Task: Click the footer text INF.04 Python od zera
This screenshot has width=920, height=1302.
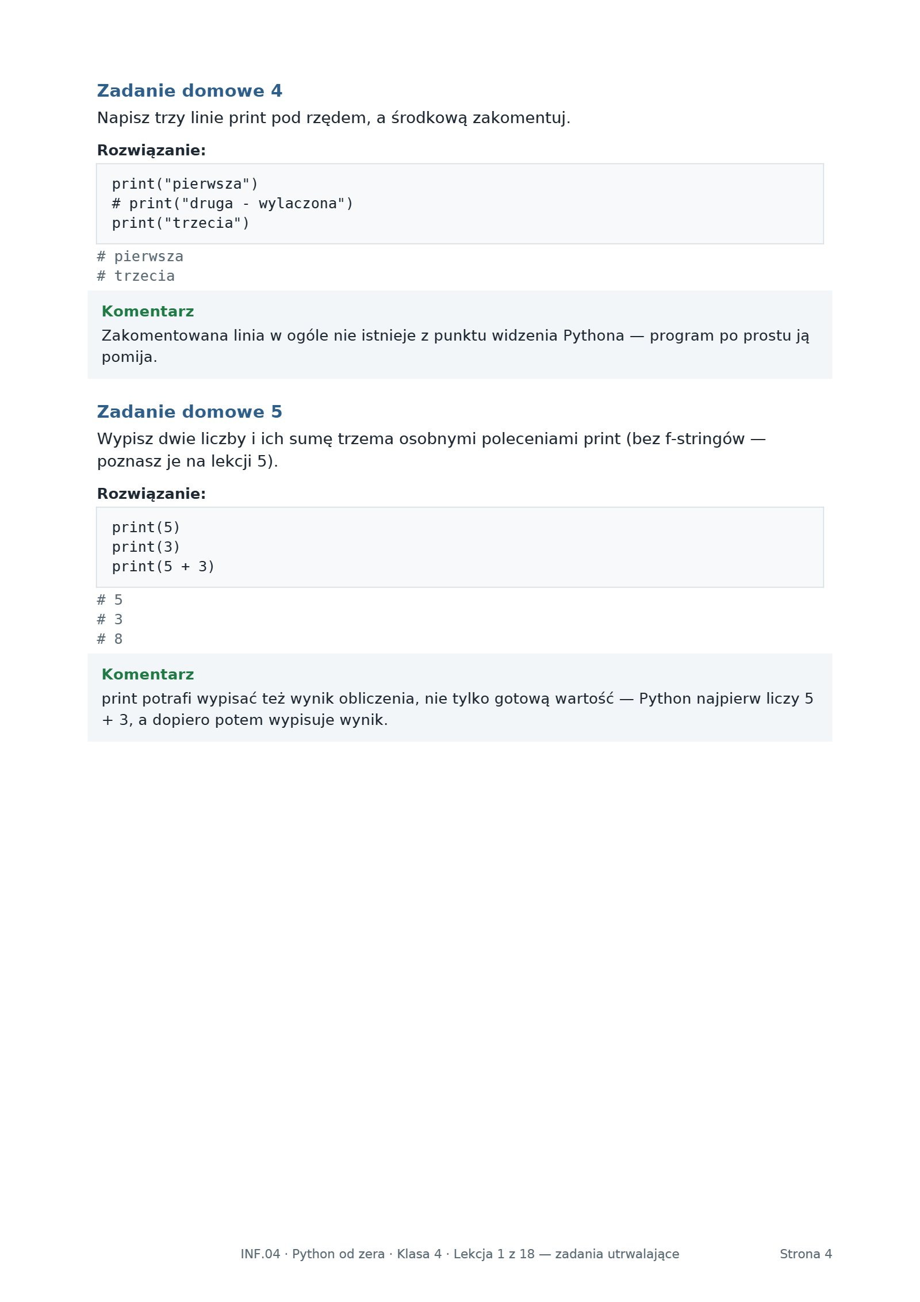Action: pyautogui.click(x=312, y=1254)
